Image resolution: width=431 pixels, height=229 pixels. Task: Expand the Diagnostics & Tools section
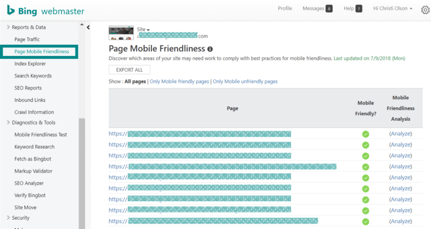(8, 122)
